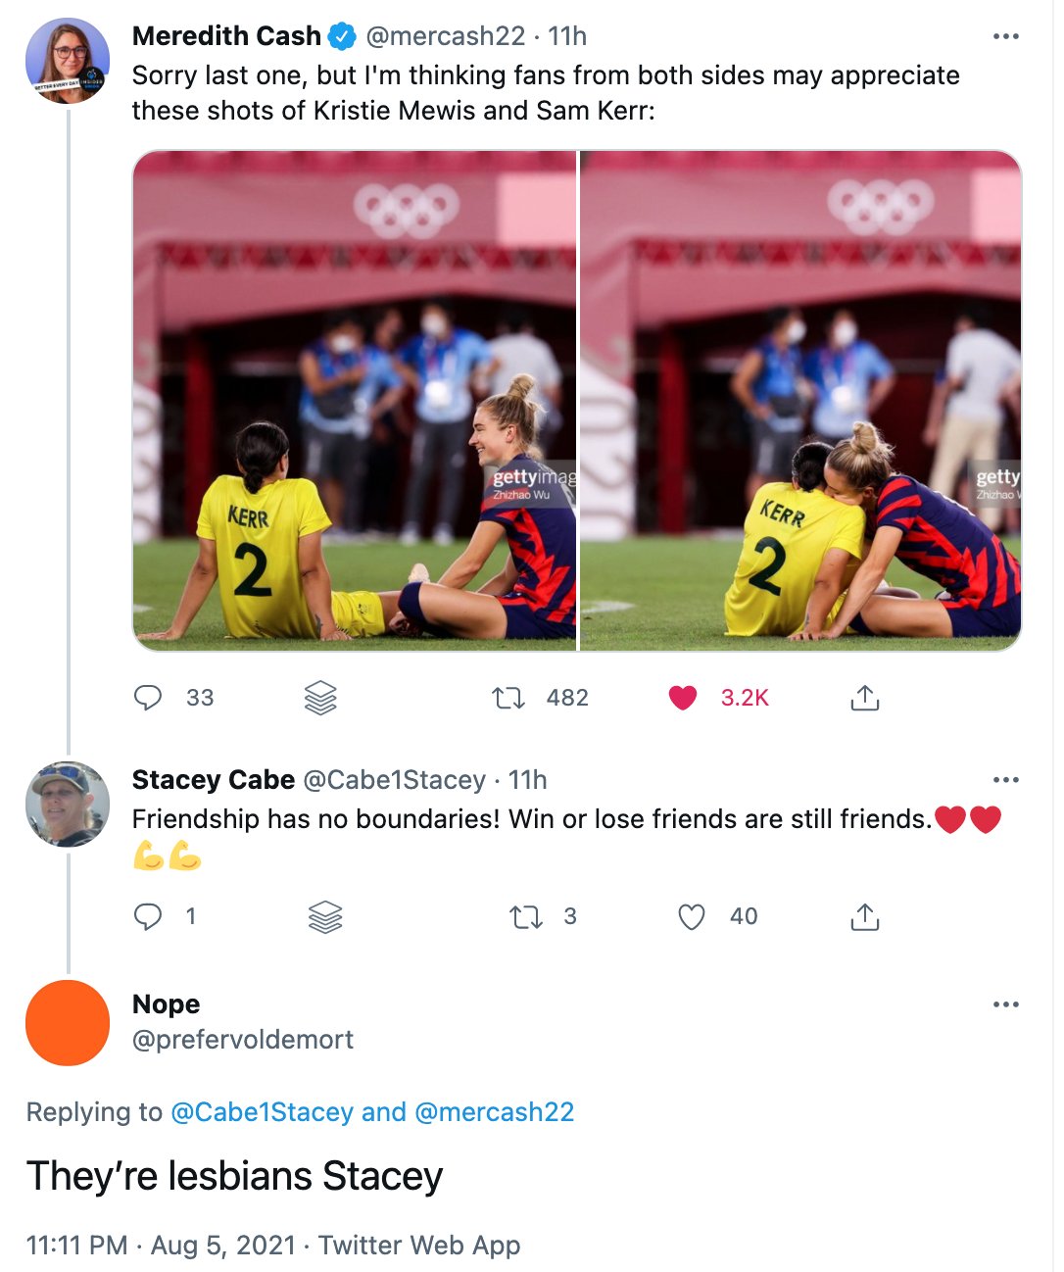
Task: Open the @Cabe1Stacey mention link
Action: click(262, 1112)
